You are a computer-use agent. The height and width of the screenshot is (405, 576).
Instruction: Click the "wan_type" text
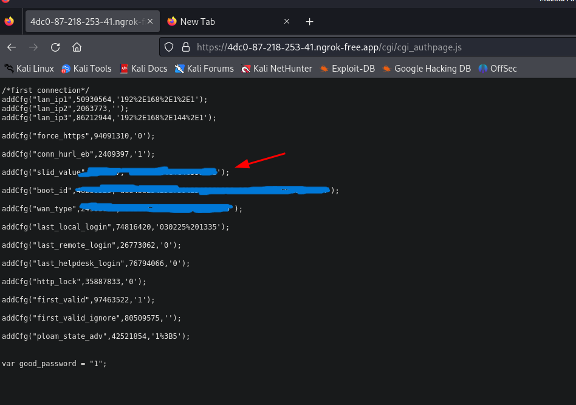pos(54,208)
